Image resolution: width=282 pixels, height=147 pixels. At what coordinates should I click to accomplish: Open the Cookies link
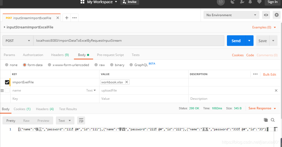[238, 55]
